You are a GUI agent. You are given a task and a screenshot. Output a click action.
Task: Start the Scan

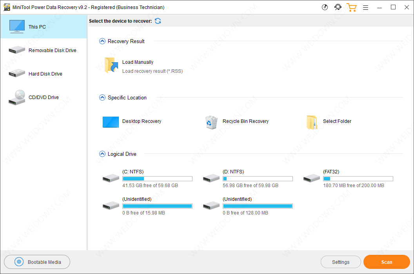(387, 262)
